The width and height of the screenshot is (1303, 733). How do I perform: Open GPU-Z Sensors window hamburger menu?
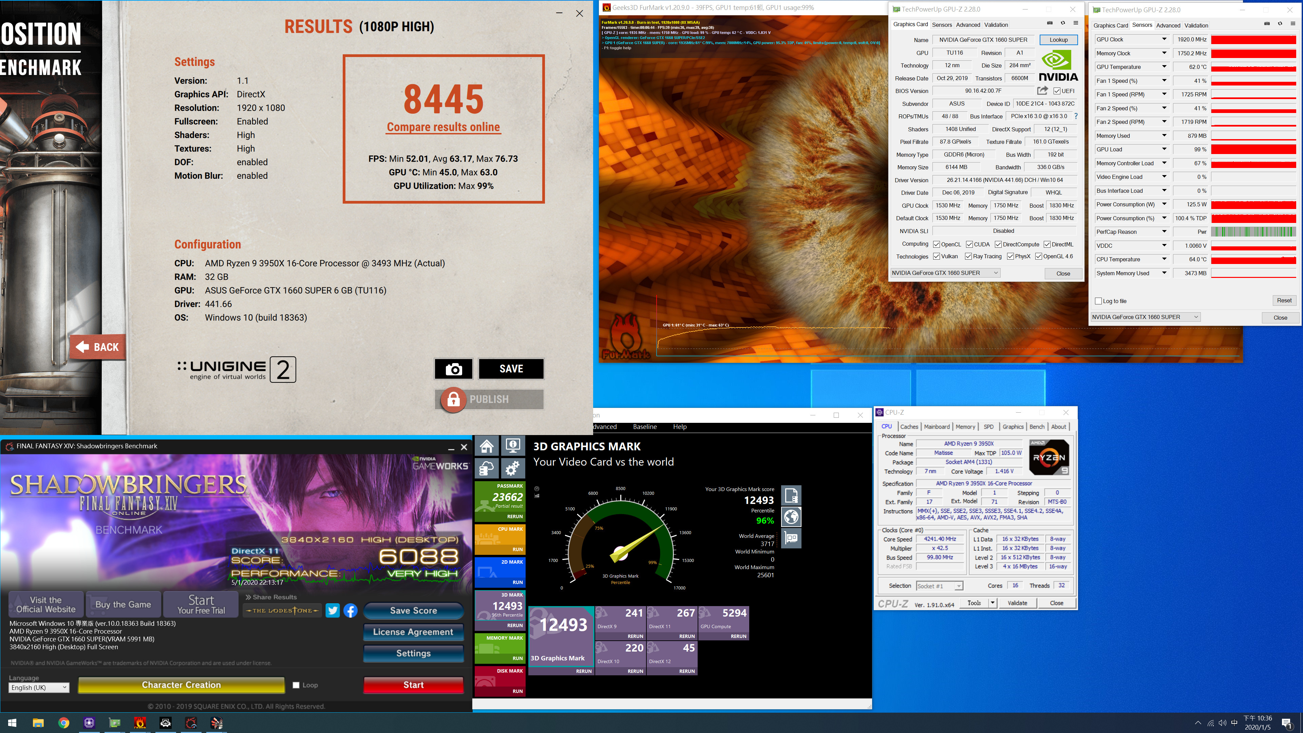point(1293,23)
